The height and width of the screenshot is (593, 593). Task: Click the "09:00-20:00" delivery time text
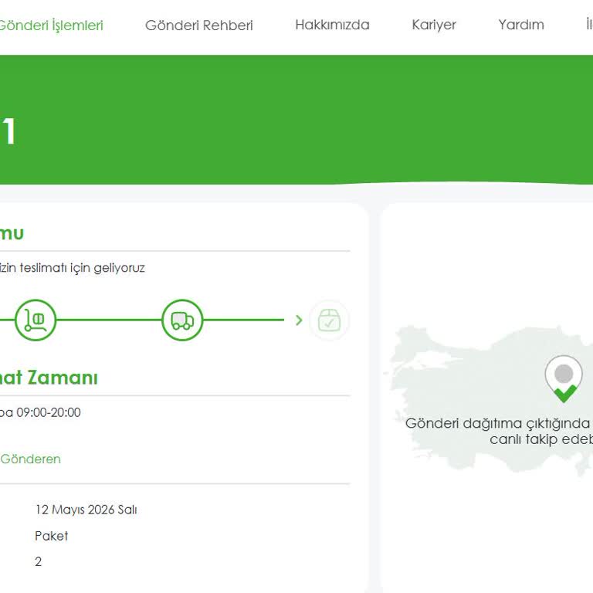click(49, 412)
